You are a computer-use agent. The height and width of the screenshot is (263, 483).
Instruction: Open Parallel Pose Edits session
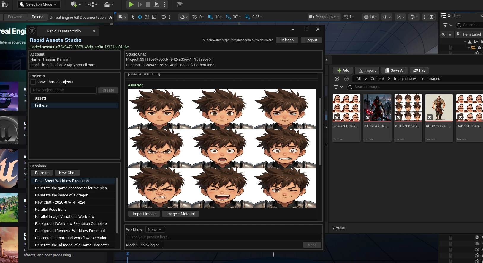(x=73, y=210)
